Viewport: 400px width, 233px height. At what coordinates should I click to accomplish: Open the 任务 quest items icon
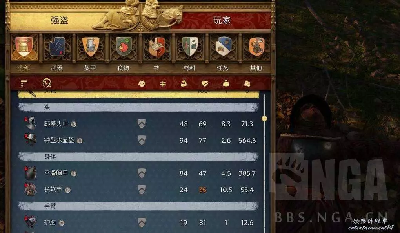(223, 47)
